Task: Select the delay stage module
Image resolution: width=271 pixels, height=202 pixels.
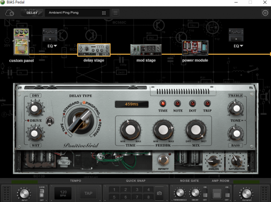Action: 94,50
